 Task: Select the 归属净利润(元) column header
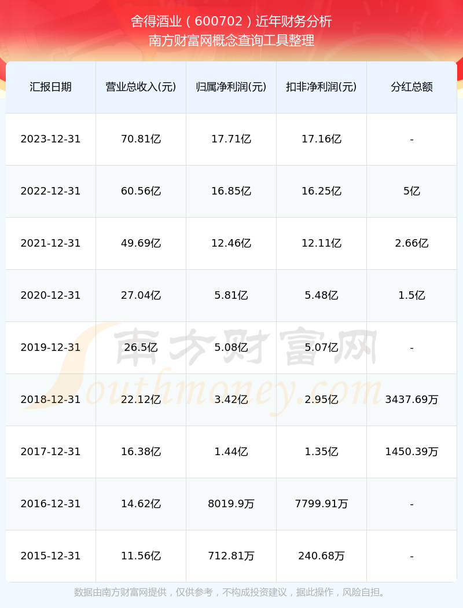click(x=231, y=87)
